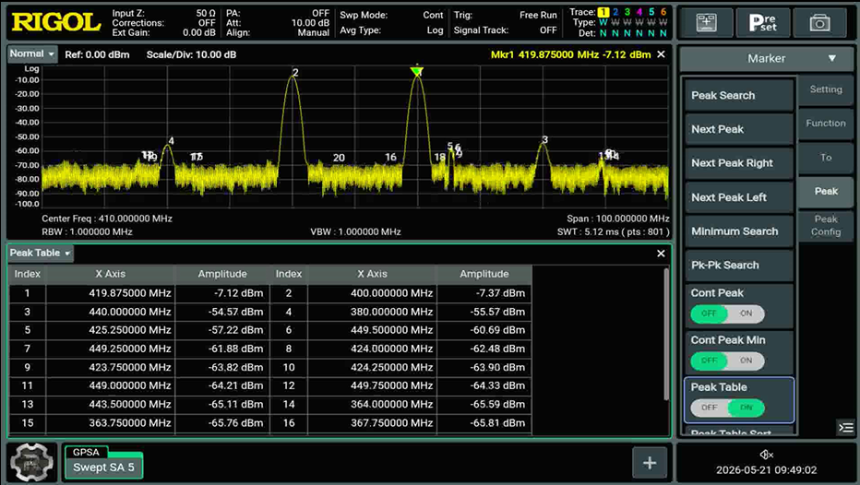Add new measurement with plus icon
The image size is (860, 485).
tap(650, 463)
